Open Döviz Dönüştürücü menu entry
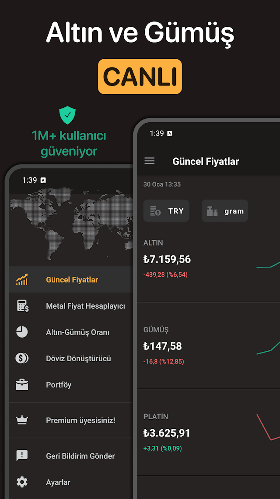The image size is (280, 499). [x=70, y=358]
